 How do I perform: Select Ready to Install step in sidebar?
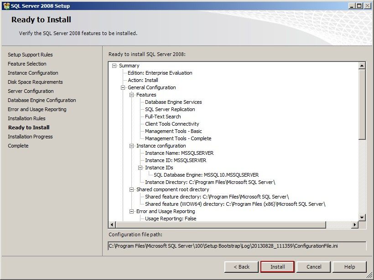29,127
